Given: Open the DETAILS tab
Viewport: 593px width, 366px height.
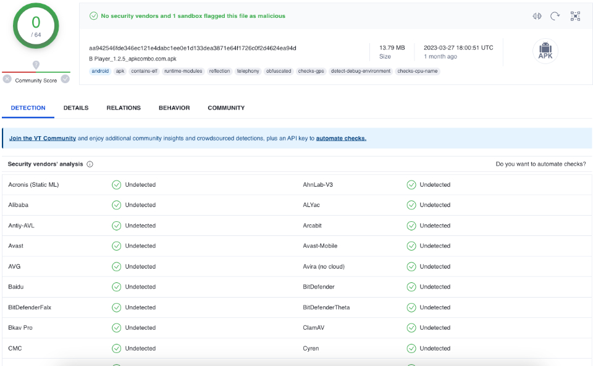Looking at the screenshot, I should tap(76, 108).
